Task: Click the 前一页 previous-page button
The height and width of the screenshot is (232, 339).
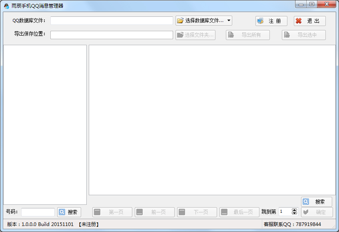Action: tap(155, 212)
